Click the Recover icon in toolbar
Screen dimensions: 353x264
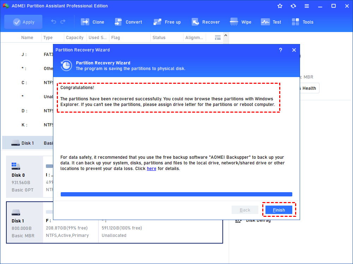(196, 22)
